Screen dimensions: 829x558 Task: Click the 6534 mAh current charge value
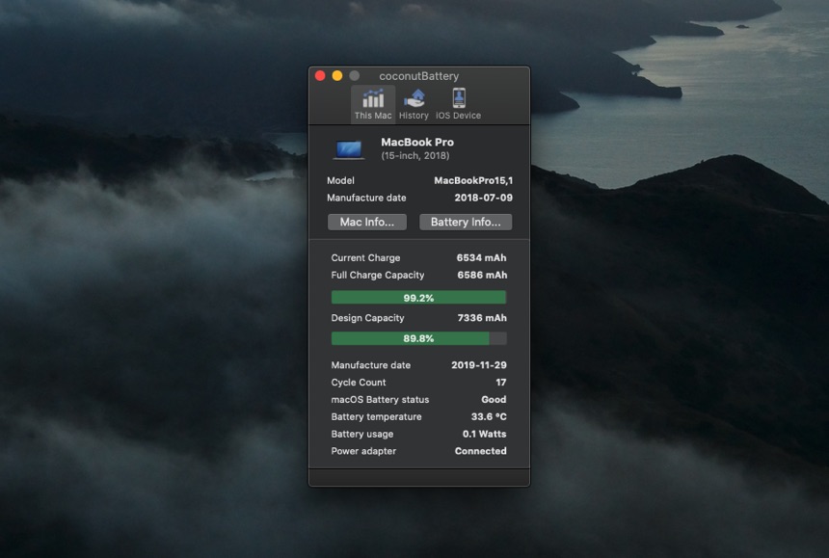point(481,258)
